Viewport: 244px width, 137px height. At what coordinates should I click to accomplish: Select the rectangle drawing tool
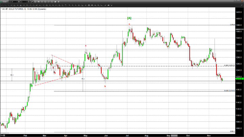[x=27, y=5]
